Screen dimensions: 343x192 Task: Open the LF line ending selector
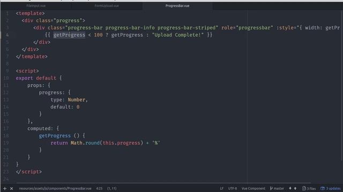point(221,188)
